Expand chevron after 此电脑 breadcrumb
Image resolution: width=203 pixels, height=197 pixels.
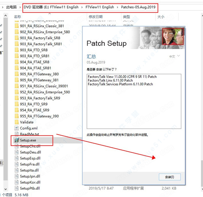pyautogui.click(x=20, y=7)
